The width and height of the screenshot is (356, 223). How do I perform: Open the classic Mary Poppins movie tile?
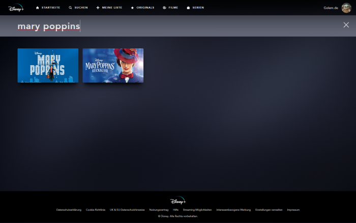[x=48, y=66]
